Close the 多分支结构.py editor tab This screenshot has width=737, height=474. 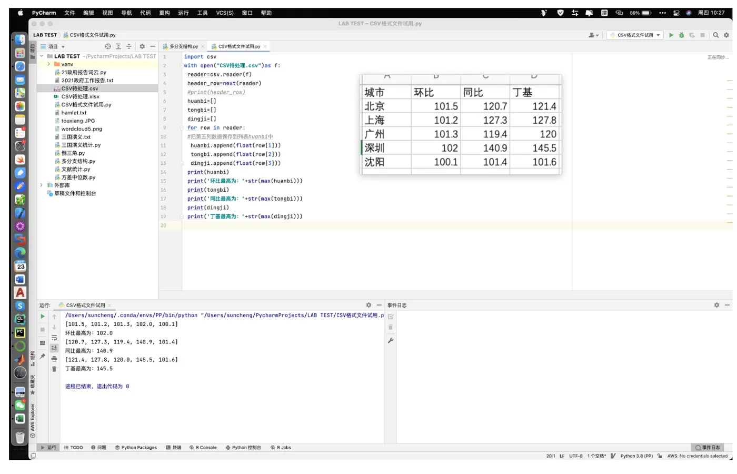click(203, 46)
